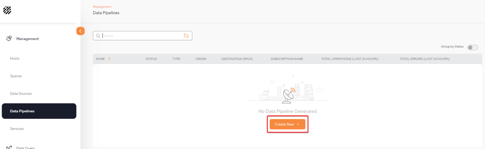Viewport: 485px width, 149px height.
Task: Click the orange sort arrow next to NAME
Action: coord(109,59)
